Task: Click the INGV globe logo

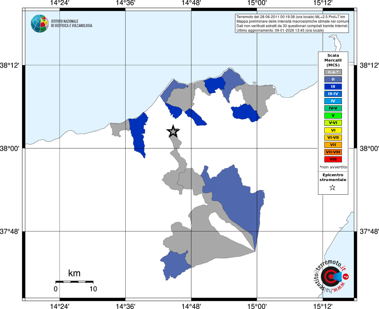Action: tap(40, 24)
